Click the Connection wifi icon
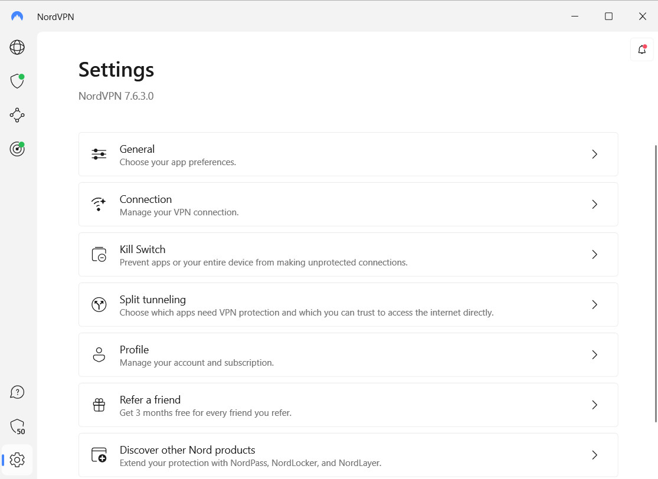Viewport: 658px width, 479px height. 99,204
